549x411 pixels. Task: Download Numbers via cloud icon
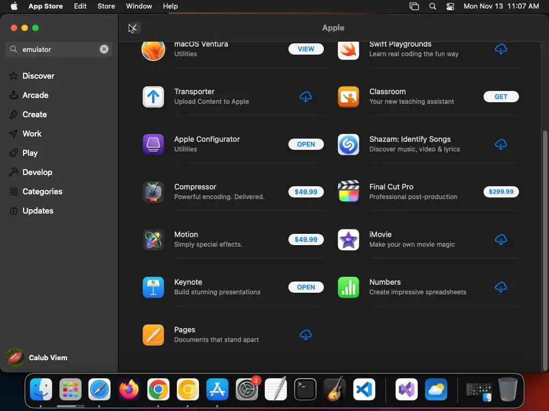coord(501,287)
